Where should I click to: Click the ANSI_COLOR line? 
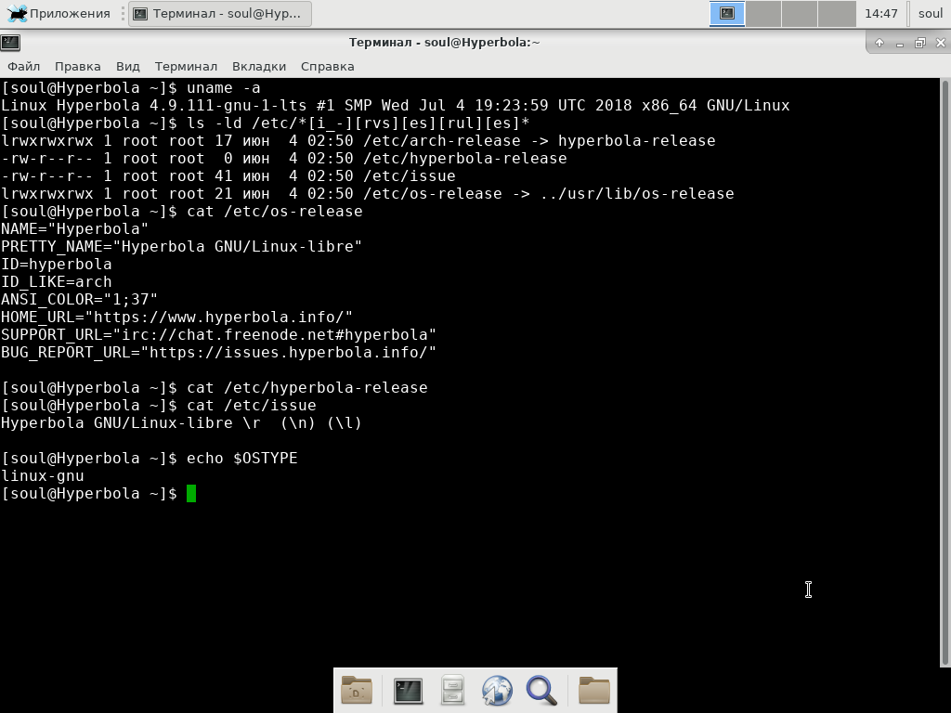click(80, 300)
